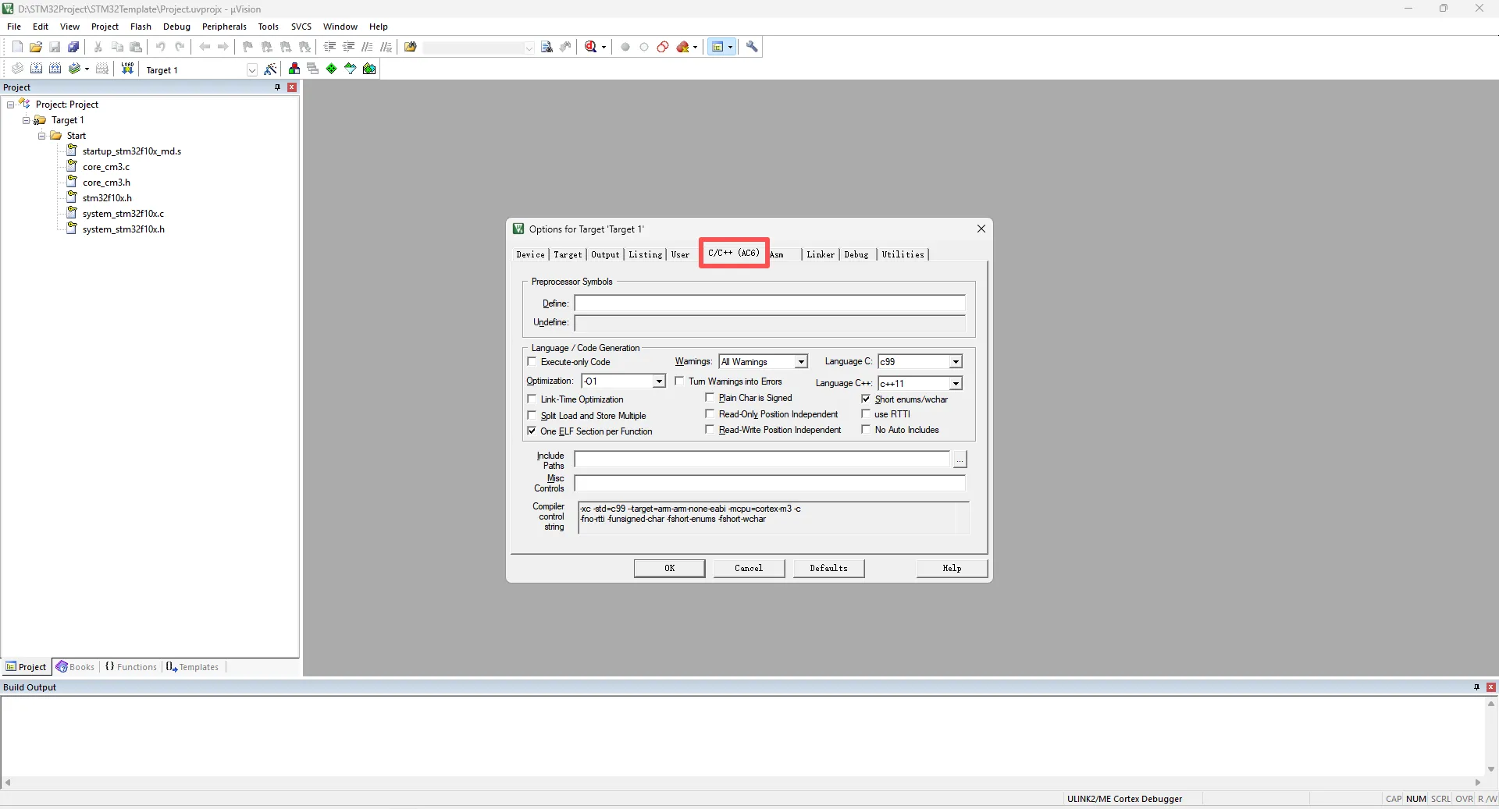Create a new file from toolbar
Viewport: 1499px width, 809px height.
17,47
